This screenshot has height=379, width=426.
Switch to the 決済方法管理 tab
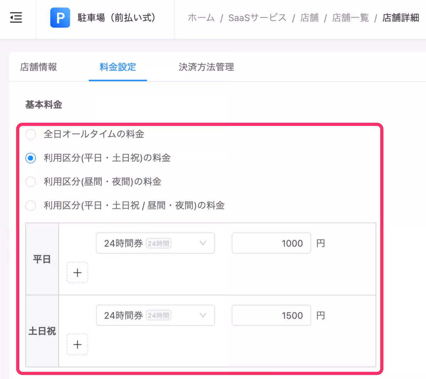tap(206, 67)
